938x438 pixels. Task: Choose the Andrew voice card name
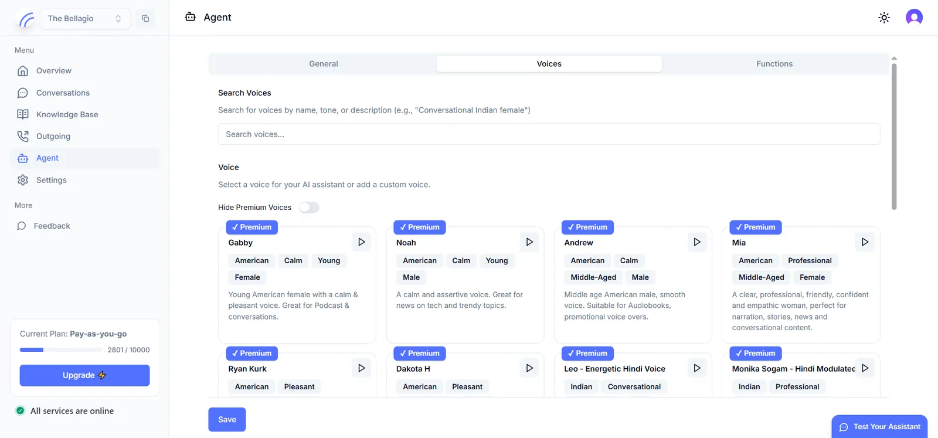[579, 243]
